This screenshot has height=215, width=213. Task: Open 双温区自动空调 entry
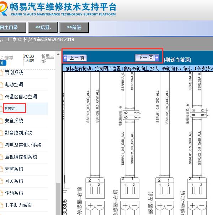tap(21, 97)
